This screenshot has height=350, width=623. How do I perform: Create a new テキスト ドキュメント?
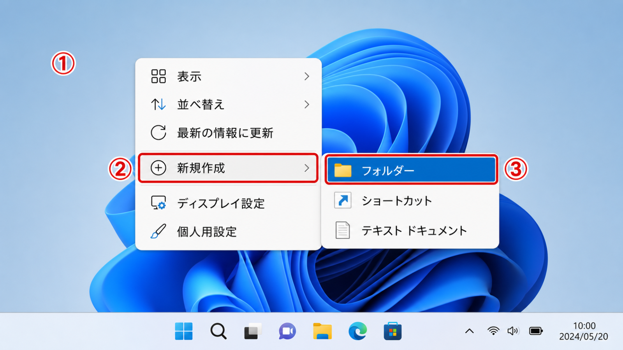411,231
